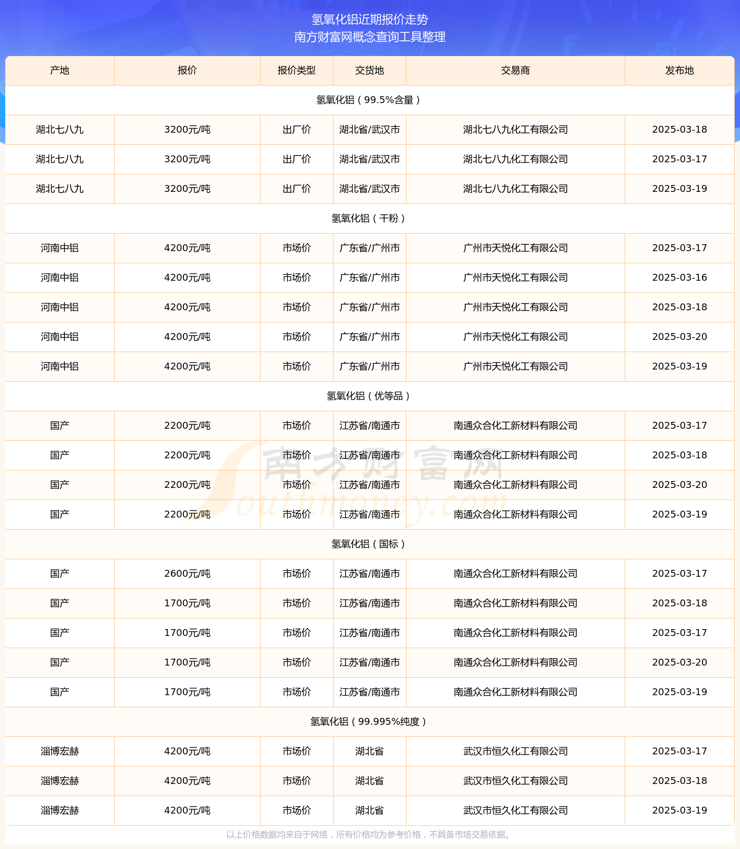This screenshot has height=849, width=740.
Task: Click 3200元/吨 in the 2025-03-19 湖北七八九 row
Action: pyautogui.click(x=187, y=189)
